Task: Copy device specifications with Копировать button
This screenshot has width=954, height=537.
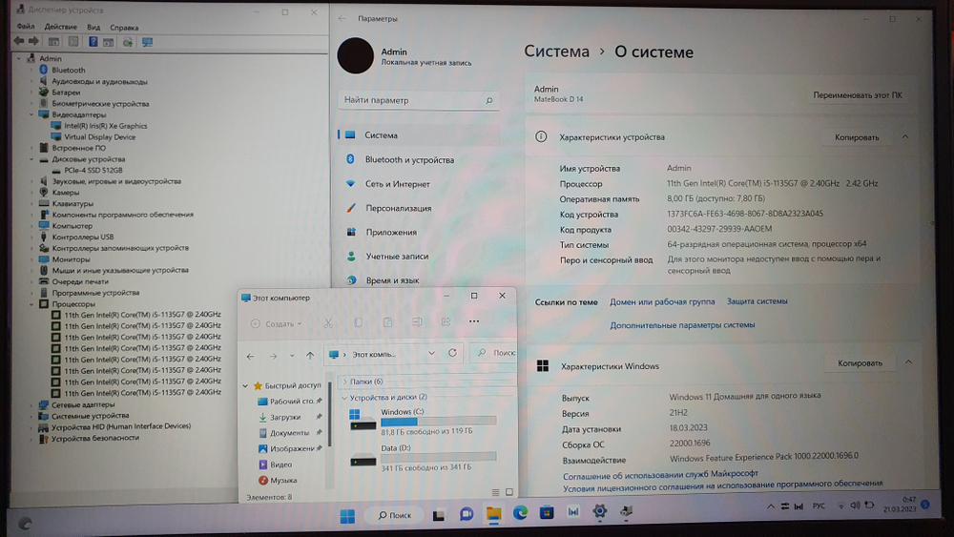Action: click(x=857, y=137)
